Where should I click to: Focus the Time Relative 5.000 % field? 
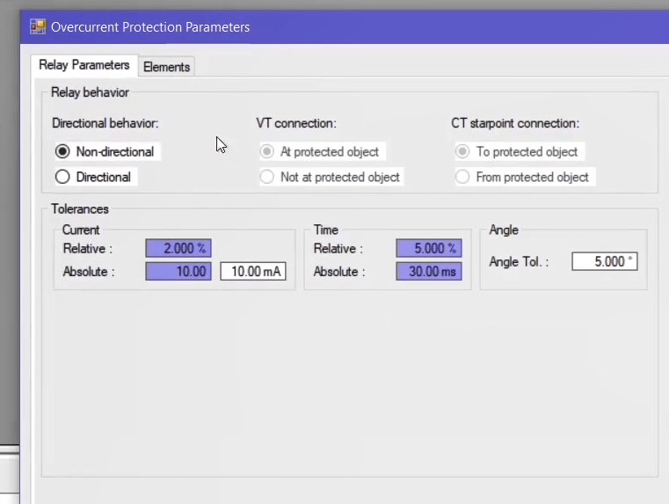428,249
